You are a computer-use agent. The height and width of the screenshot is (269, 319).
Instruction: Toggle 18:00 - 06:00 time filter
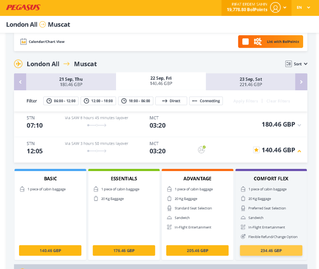[136, 101]
